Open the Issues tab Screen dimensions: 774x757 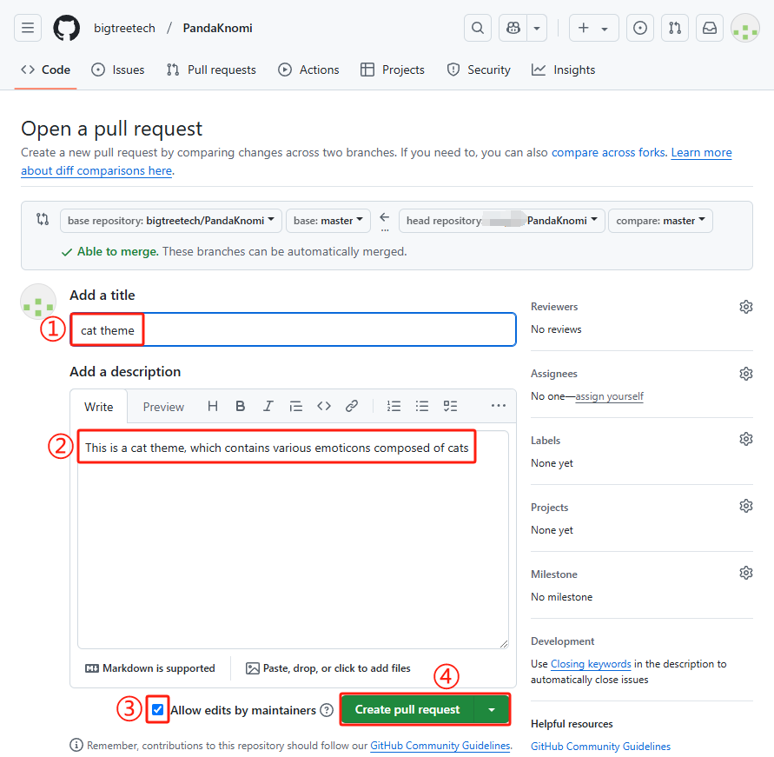tap(118, 70)
